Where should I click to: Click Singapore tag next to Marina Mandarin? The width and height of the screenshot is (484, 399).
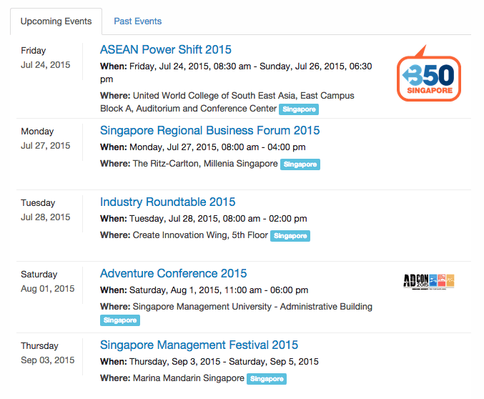(267, 379)
